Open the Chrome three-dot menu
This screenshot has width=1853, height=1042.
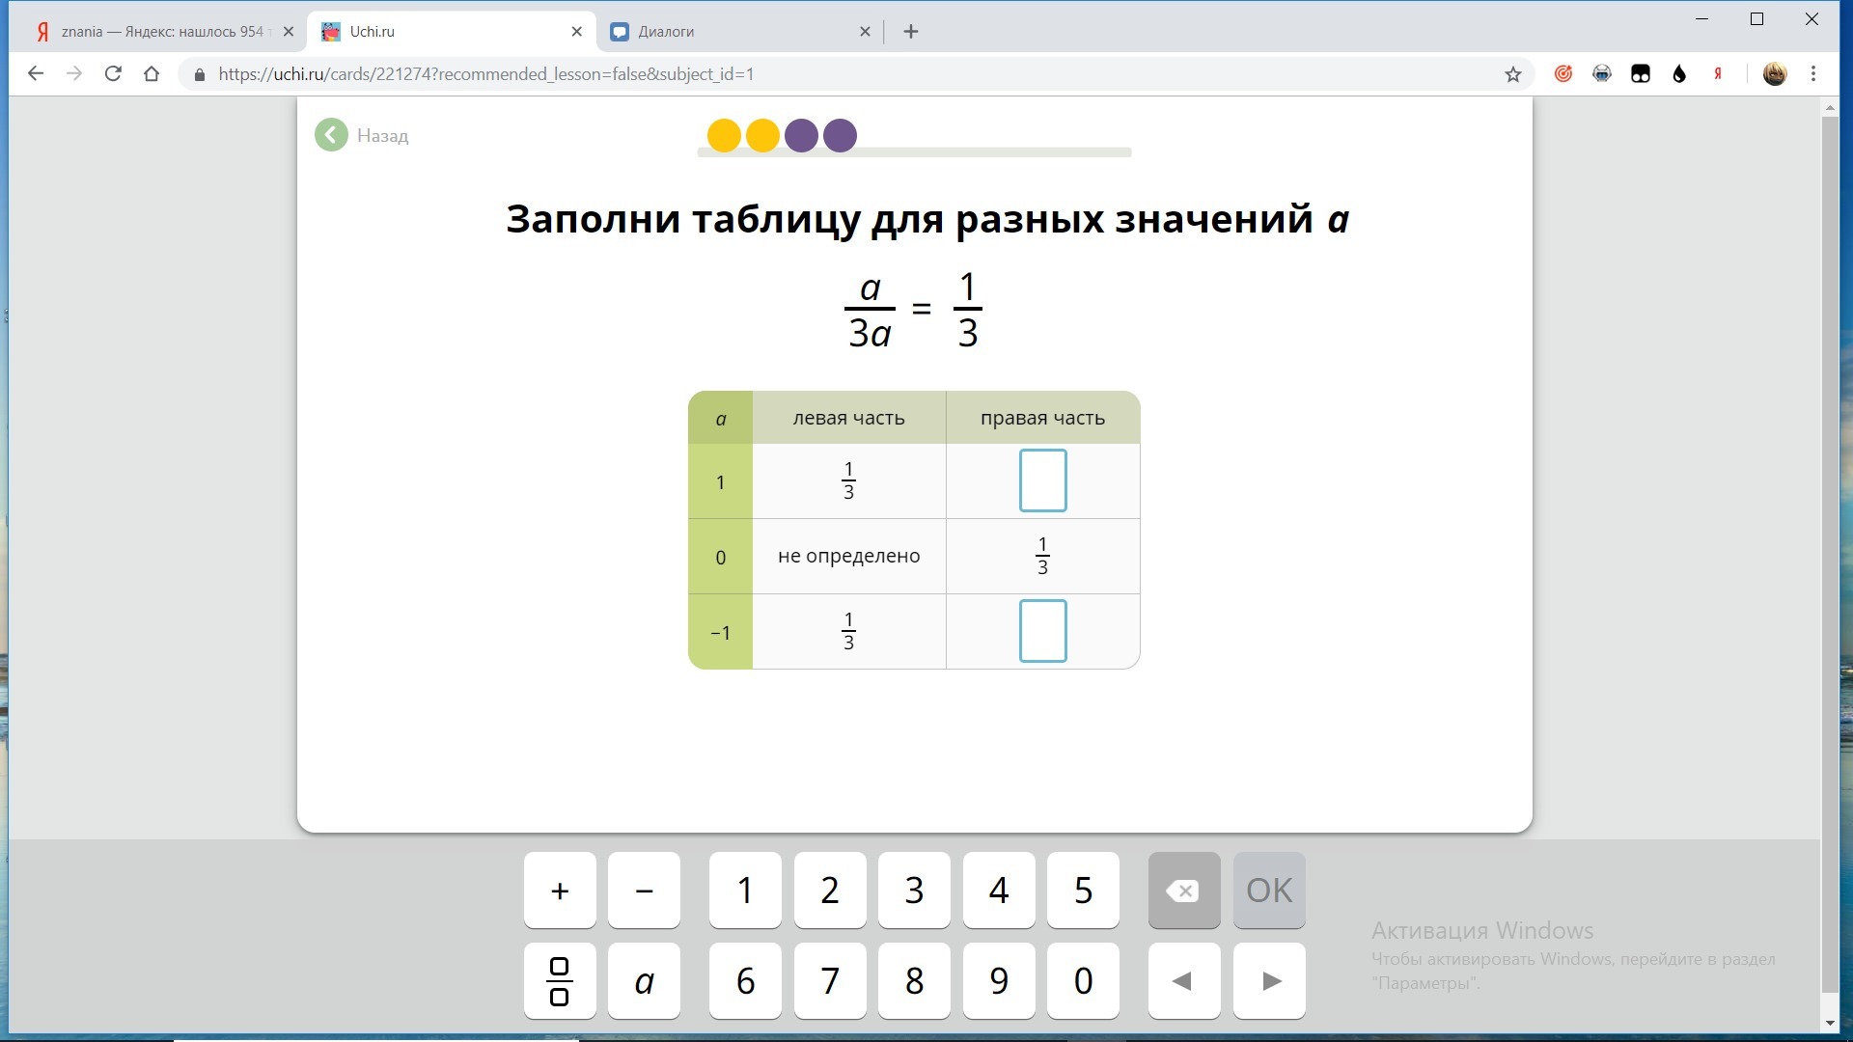point(1813,74)
